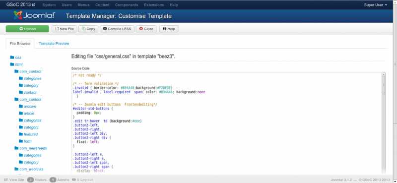Click the Compile LESS button
The height and width of the screenshot is (183, 397).
pos(117,29)
